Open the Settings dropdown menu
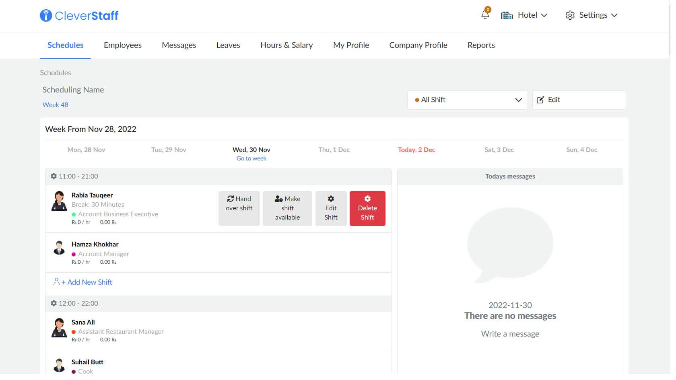 click(x=591, y=15)
